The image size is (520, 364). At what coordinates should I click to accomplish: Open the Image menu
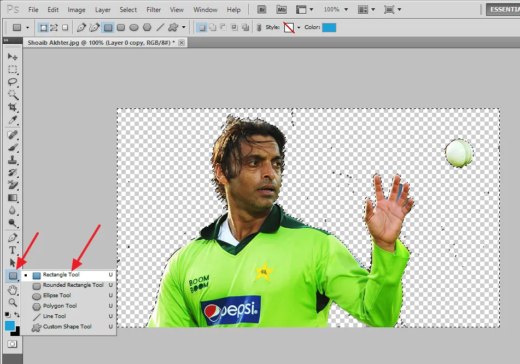[x=77, y=10]
